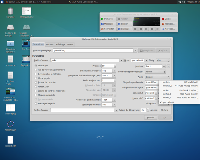Open the Corbeille trash desktop icon
This screenshot has height=160, width=200.
tap(10, 11)
